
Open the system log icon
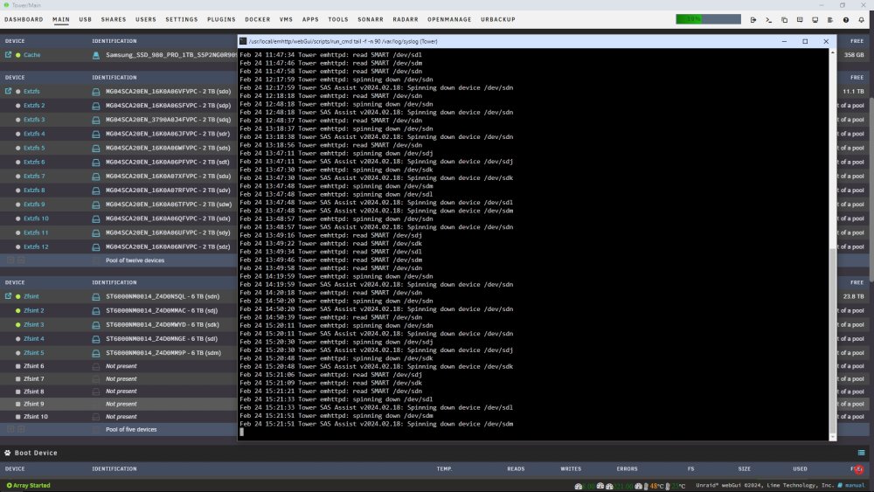click(x=830, y=19)
